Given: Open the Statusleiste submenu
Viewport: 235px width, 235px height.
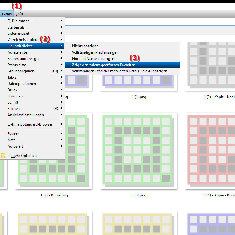Looking at the screenshot, I should click(33, 65).
